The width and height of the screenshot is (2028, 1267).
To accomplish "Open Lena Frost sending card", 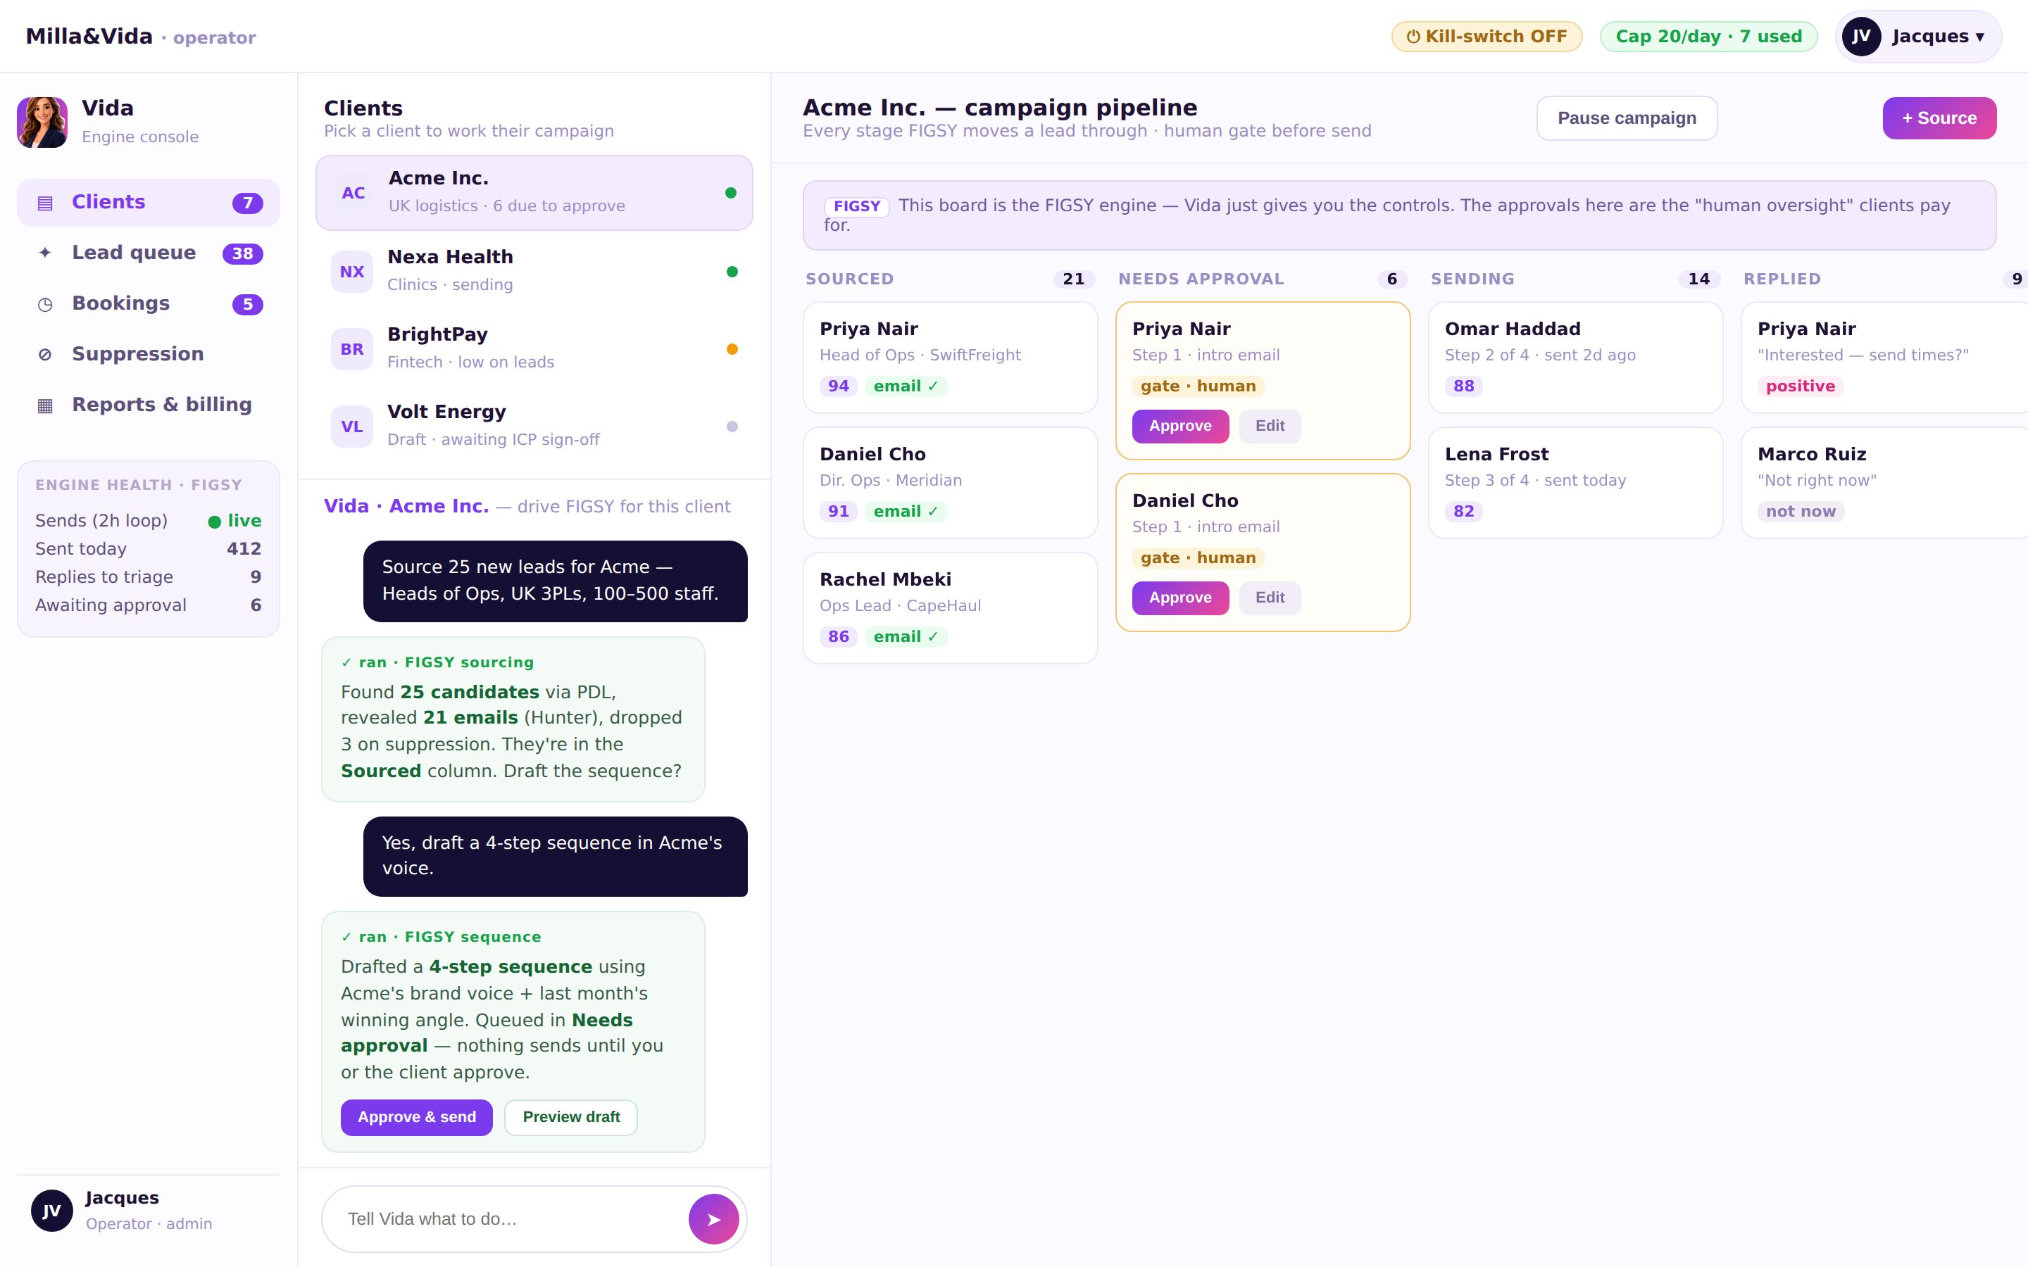I will pos(1575,483).
